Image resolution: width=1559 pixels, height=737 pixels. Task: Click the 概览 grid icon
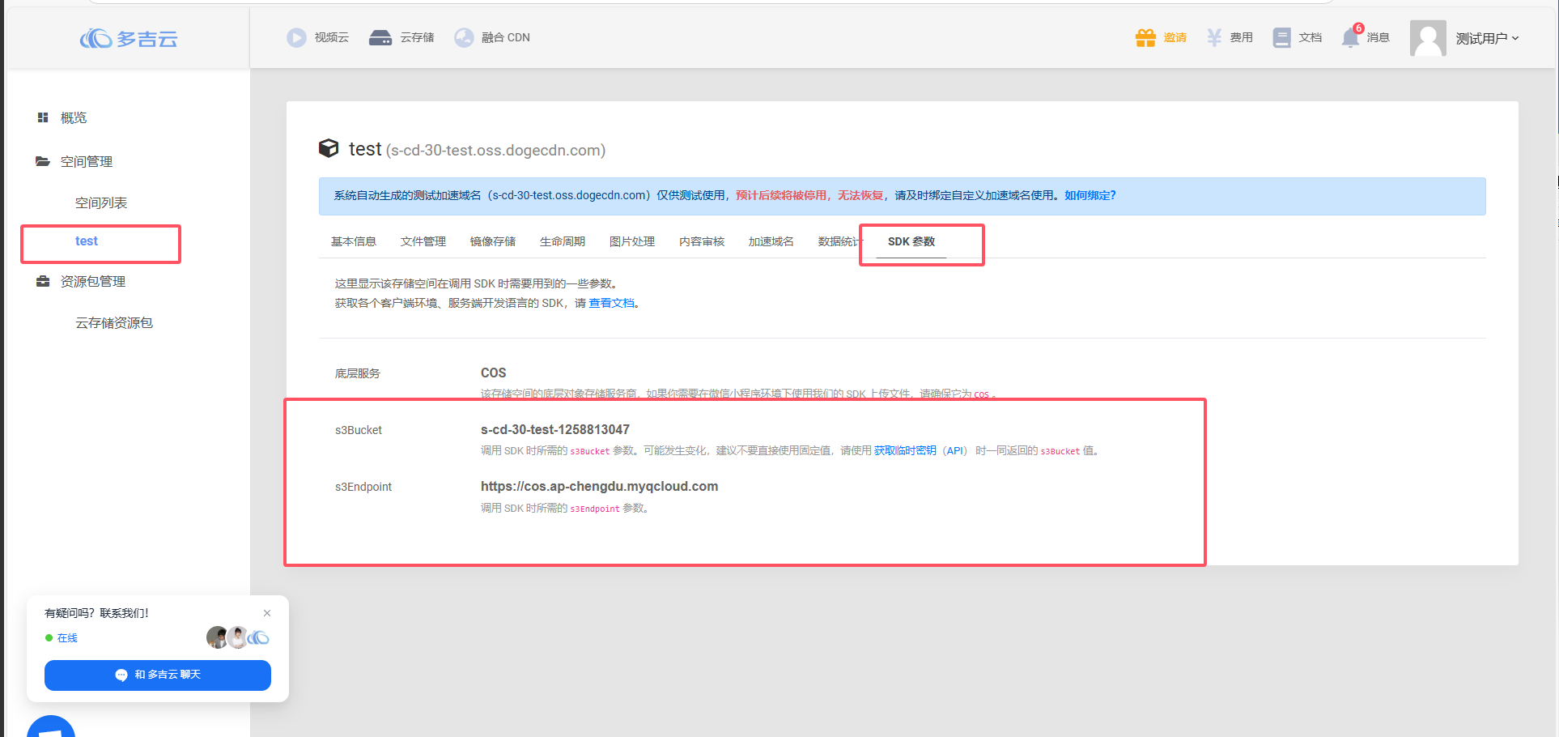pyautogui.click(x=43, y=117)
